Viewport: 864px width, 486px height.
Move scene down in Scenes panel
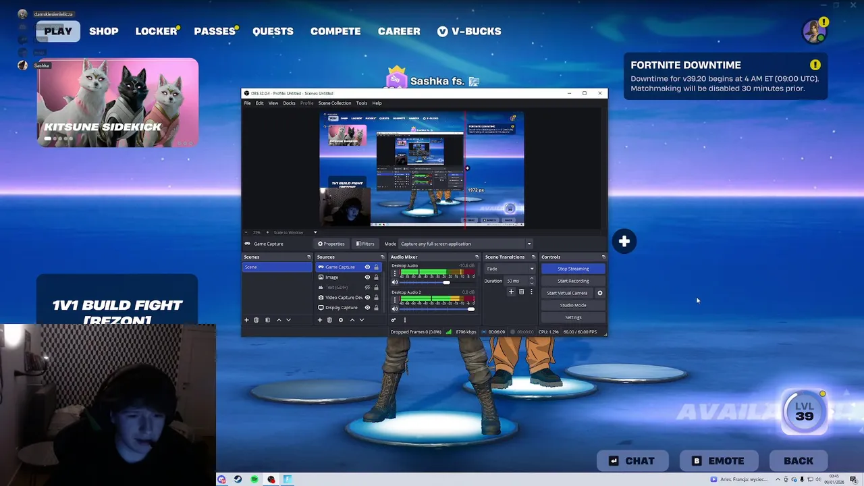tap(288, 320)
